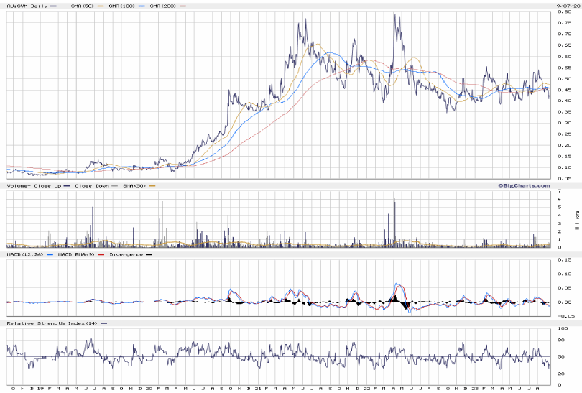Screen dimensions: 582x393
Task: Click the '19' year marker on time axis
Action: tap(41, 389)
